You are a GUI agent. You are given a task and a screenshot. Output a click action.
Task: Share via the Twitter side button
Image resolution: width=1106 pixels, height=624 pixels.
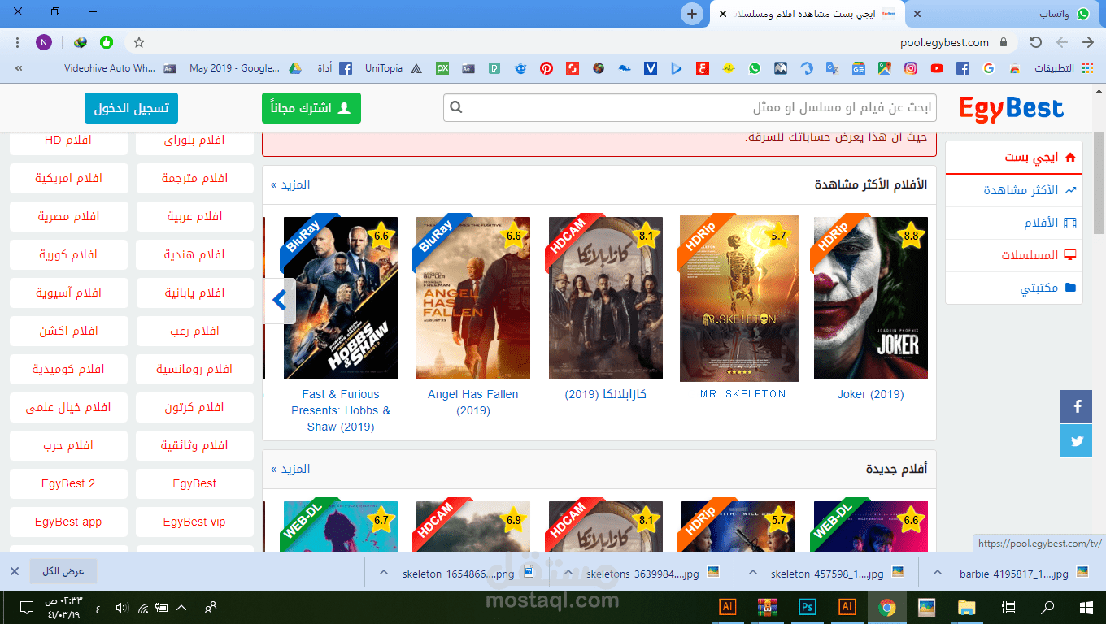point(1076,441)
